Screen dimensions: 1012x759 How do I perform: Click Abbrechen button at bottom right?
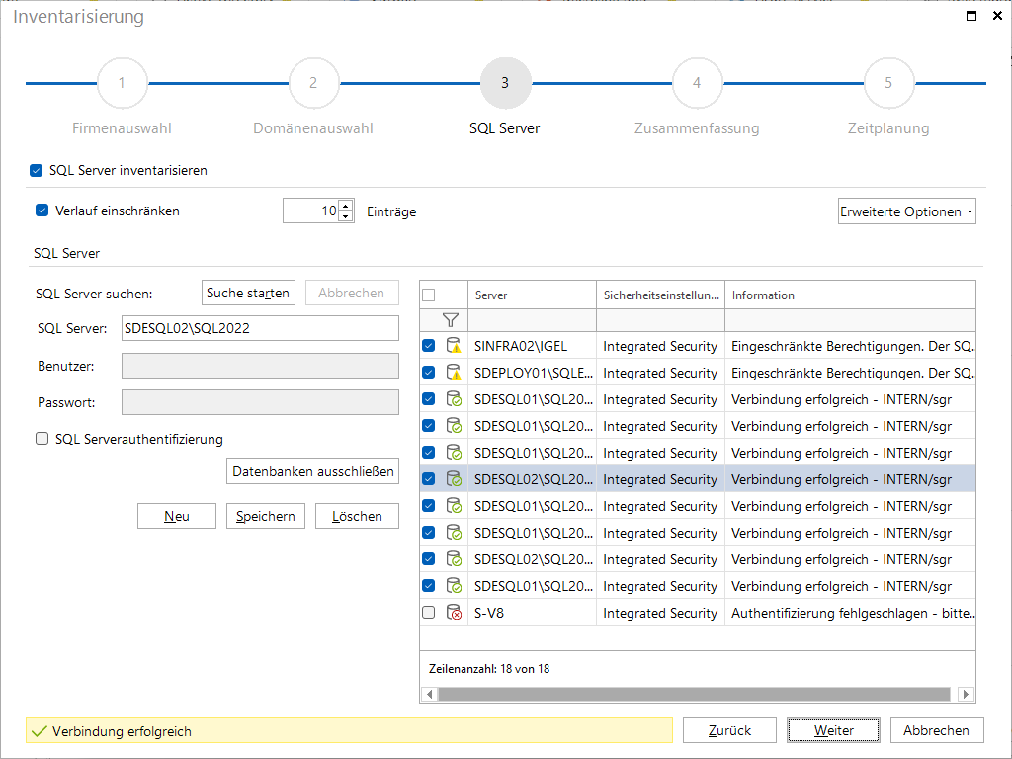coord(937,730)
